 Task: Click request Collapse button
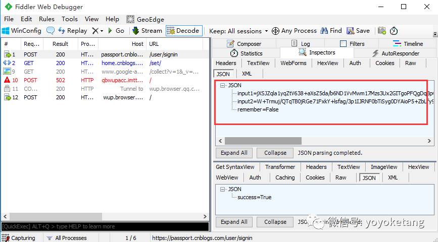tap(275, 153)
